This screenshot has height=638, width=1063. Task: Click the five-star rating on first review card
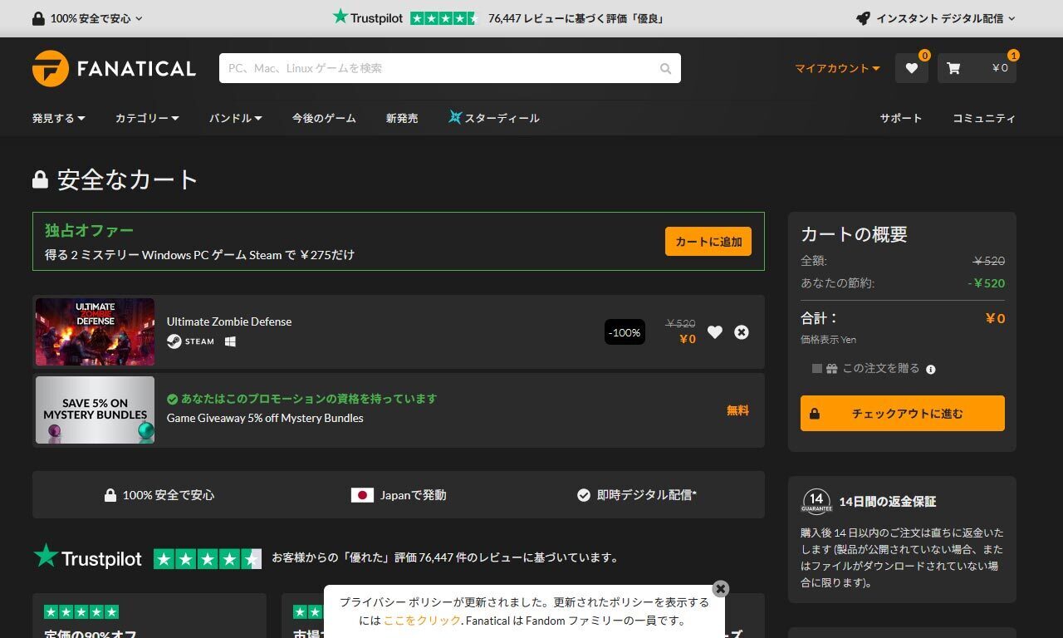81,612
